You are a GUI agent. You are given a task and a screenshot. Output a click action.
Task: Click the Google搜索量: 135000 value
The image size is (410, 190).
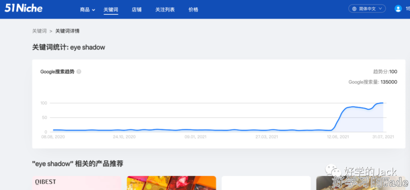click(x=373, y=82)
